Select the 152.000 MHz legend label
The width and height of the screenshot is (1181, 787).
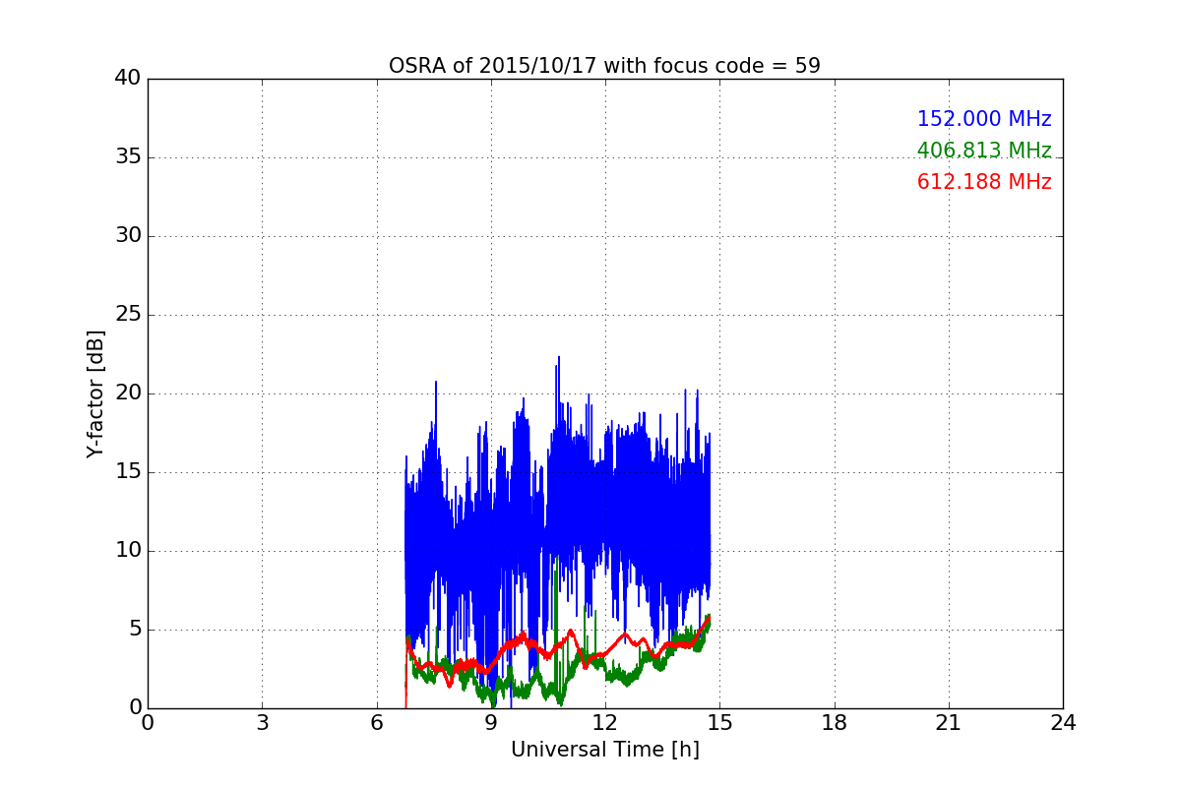(984, 119)
